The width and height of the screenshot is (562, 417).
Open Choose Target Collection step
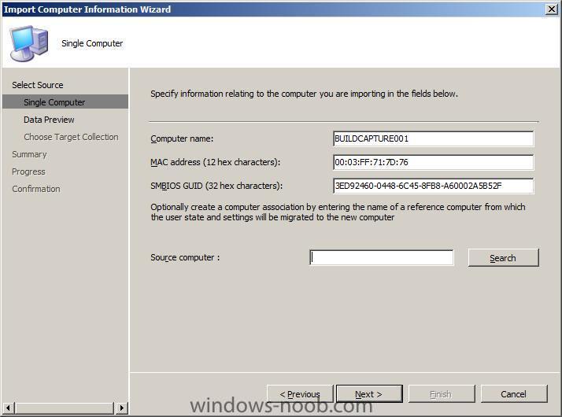pyautogui.click(x=71, y=137)
